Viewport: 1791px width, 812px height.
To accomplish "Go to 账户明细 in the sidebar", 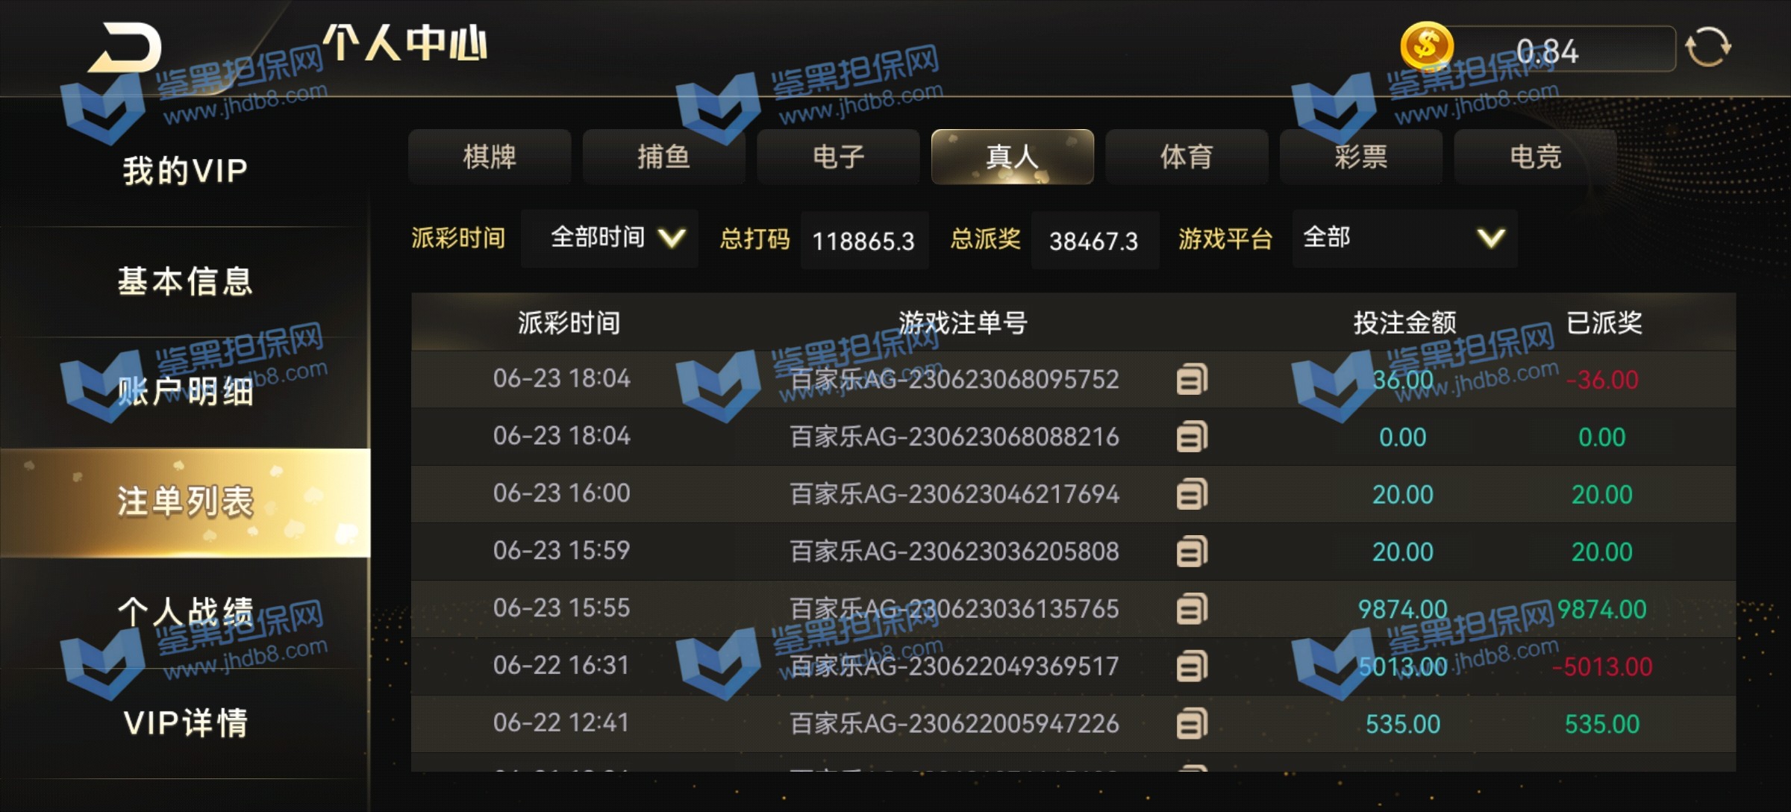I will pyautogui.click(x=185, y=391).
